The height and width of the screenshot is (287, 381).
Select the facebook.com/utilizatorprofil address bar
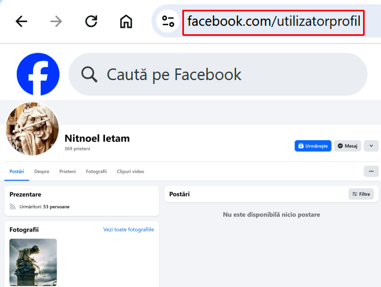click(273, 22)
